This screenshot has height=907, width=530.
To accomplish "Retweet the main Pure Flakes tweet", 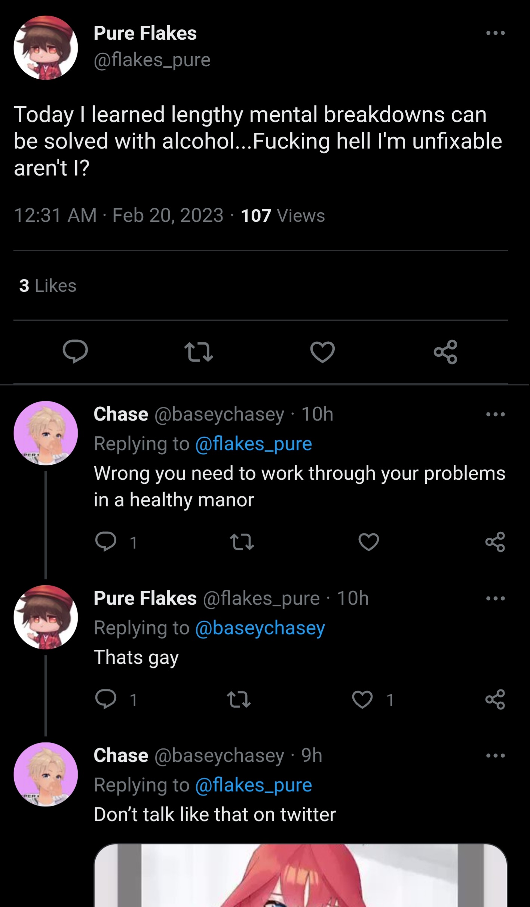I will coord(199,352).
